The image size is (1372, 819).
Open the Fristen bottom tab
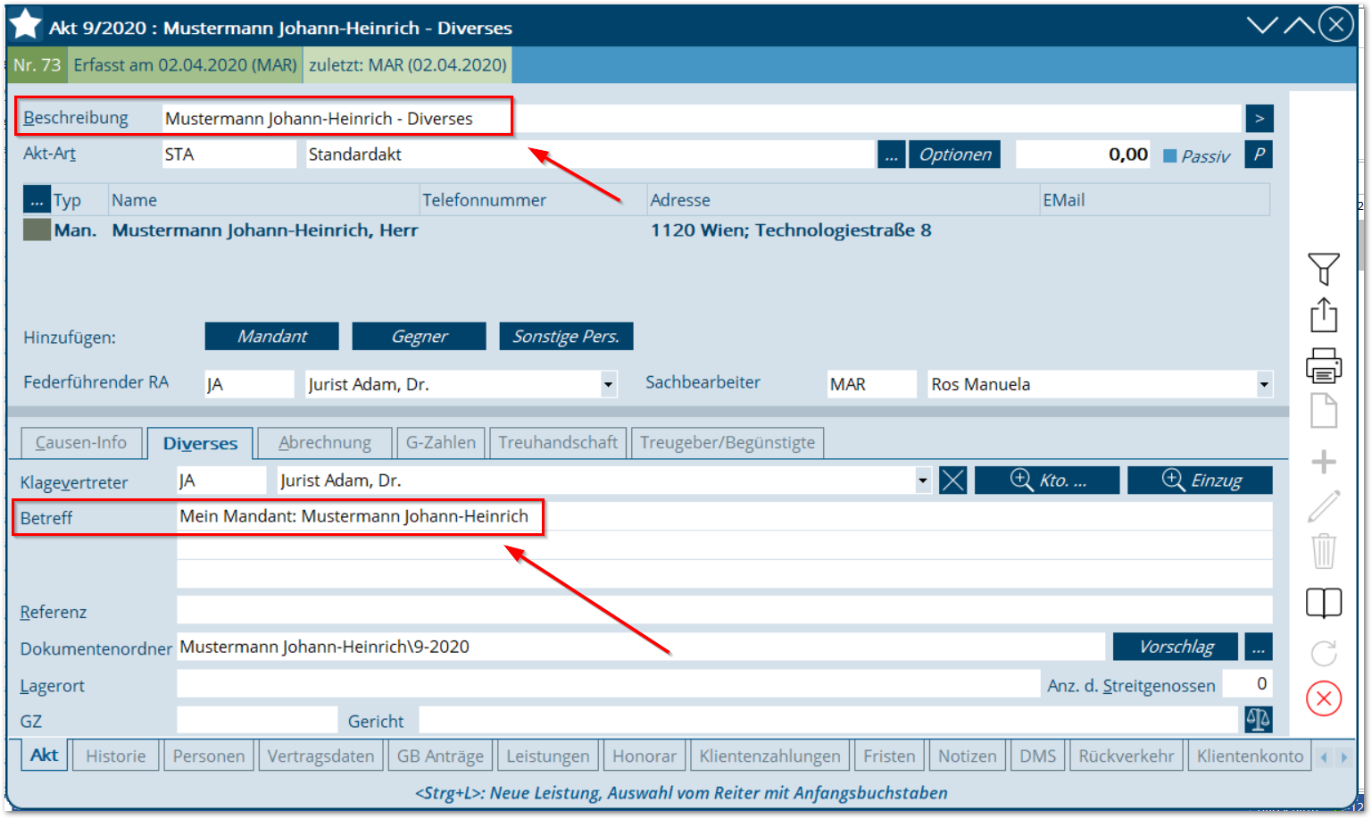pos(889,756)
